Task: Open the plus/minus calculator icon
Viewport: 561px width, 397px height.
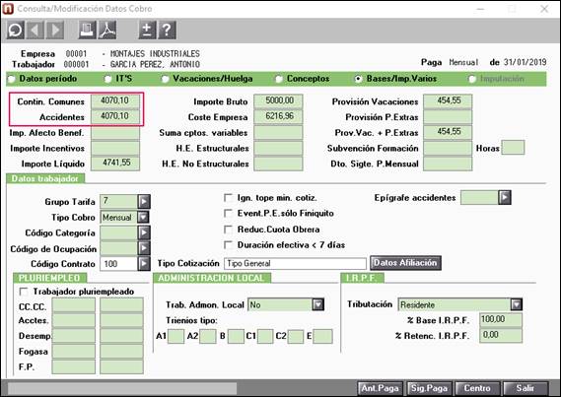Action: (x=147, y=30)
